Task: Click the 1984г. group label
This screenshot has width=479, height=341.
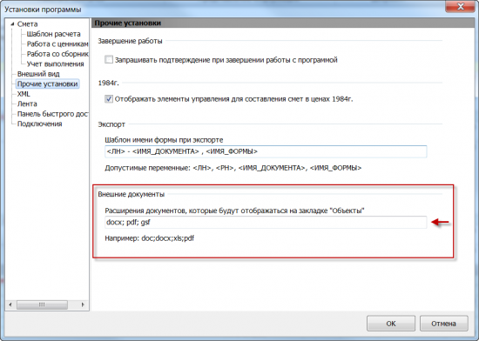Action: click(x=108, y=83)
